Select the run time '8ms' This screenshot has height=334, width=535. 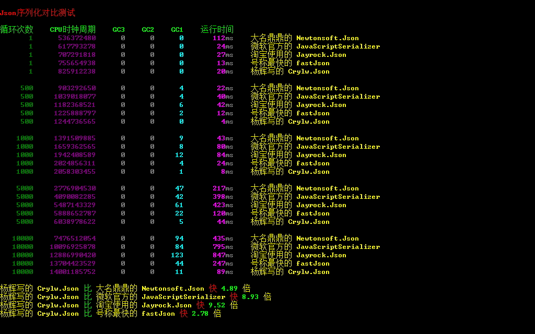coord(227,172)
